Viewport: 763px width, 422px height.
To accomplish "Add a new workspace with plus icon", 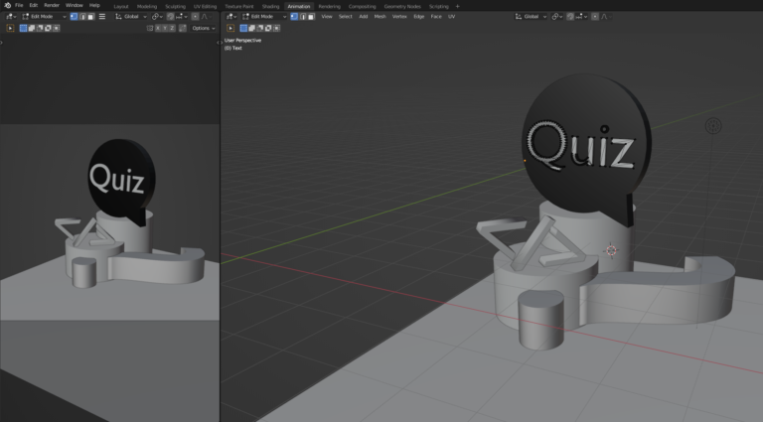I will click(x=457, y=6).
